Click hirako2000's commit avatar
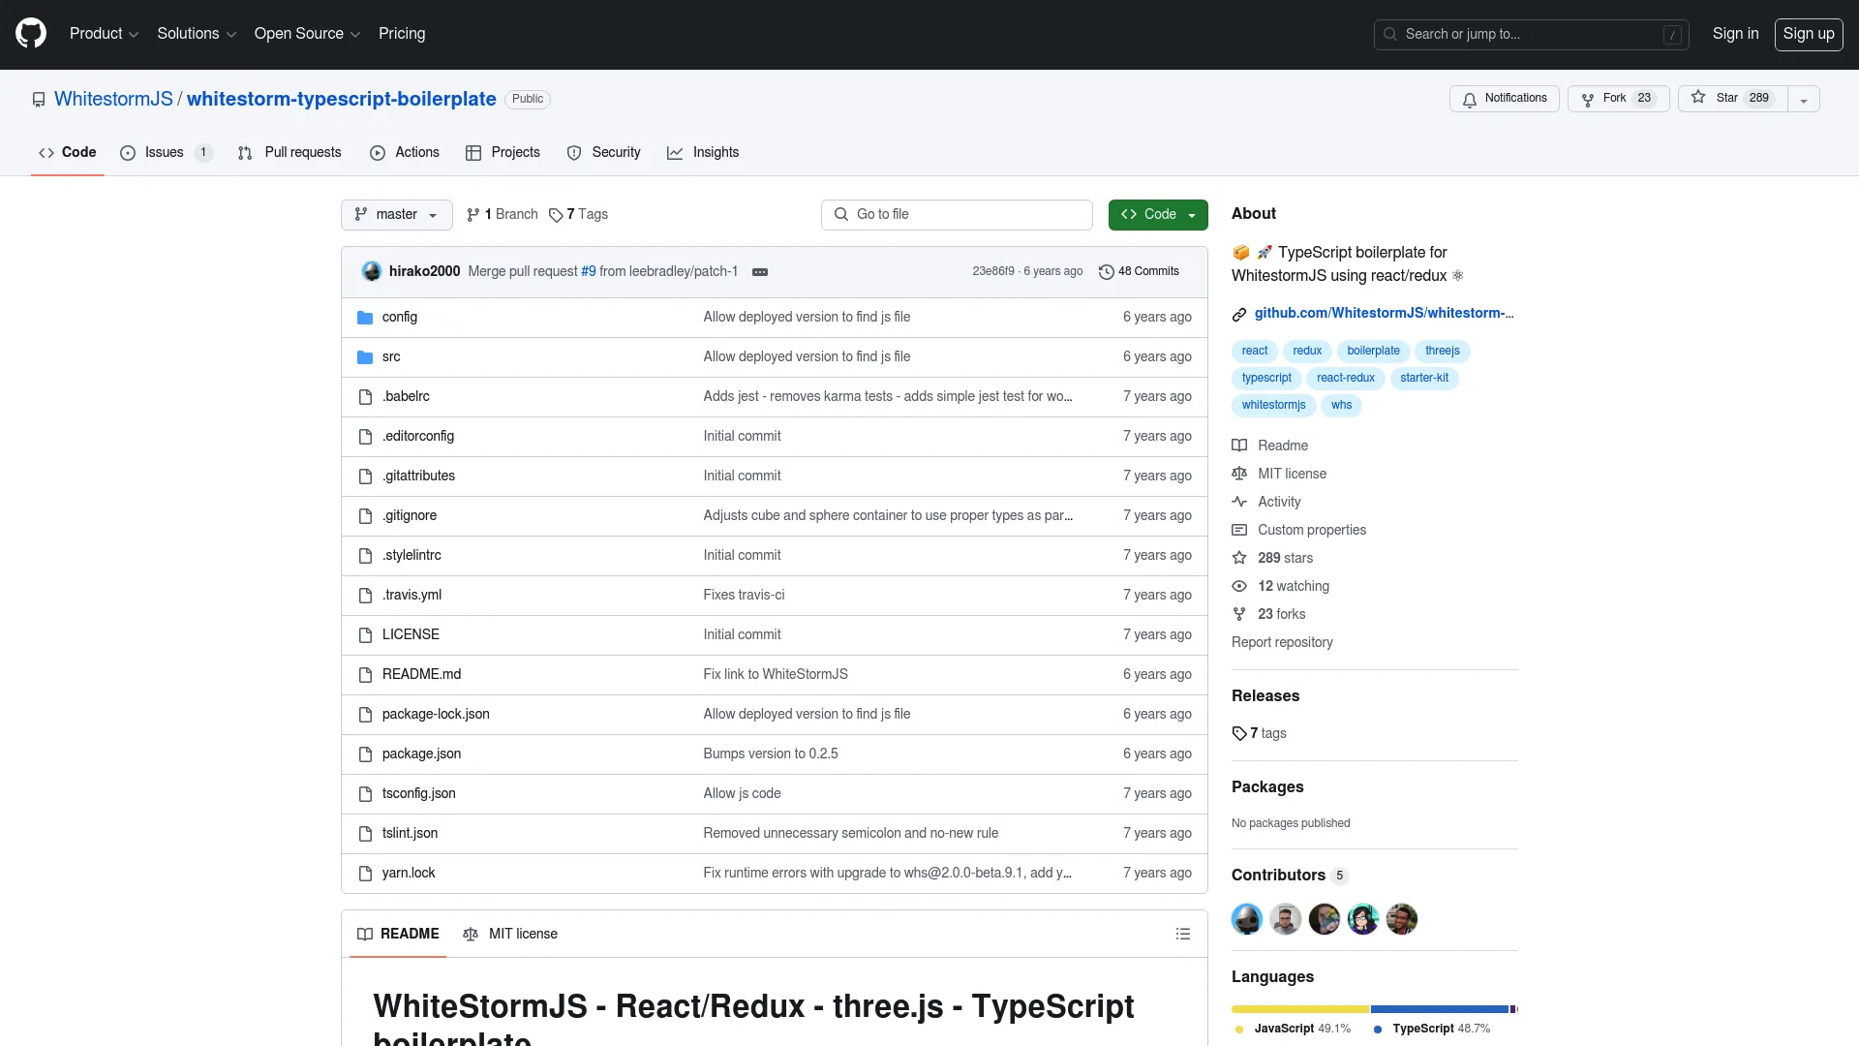 click(x=372, y=271)
